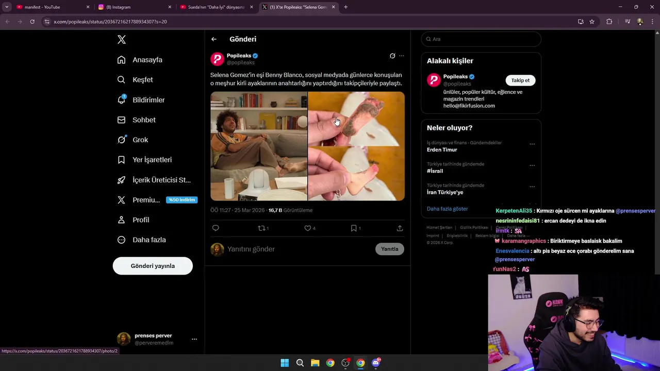Click Popileaks avatar on the post
Screen dimensions: 660x371
pyautogui.click(x=217, y=59)
